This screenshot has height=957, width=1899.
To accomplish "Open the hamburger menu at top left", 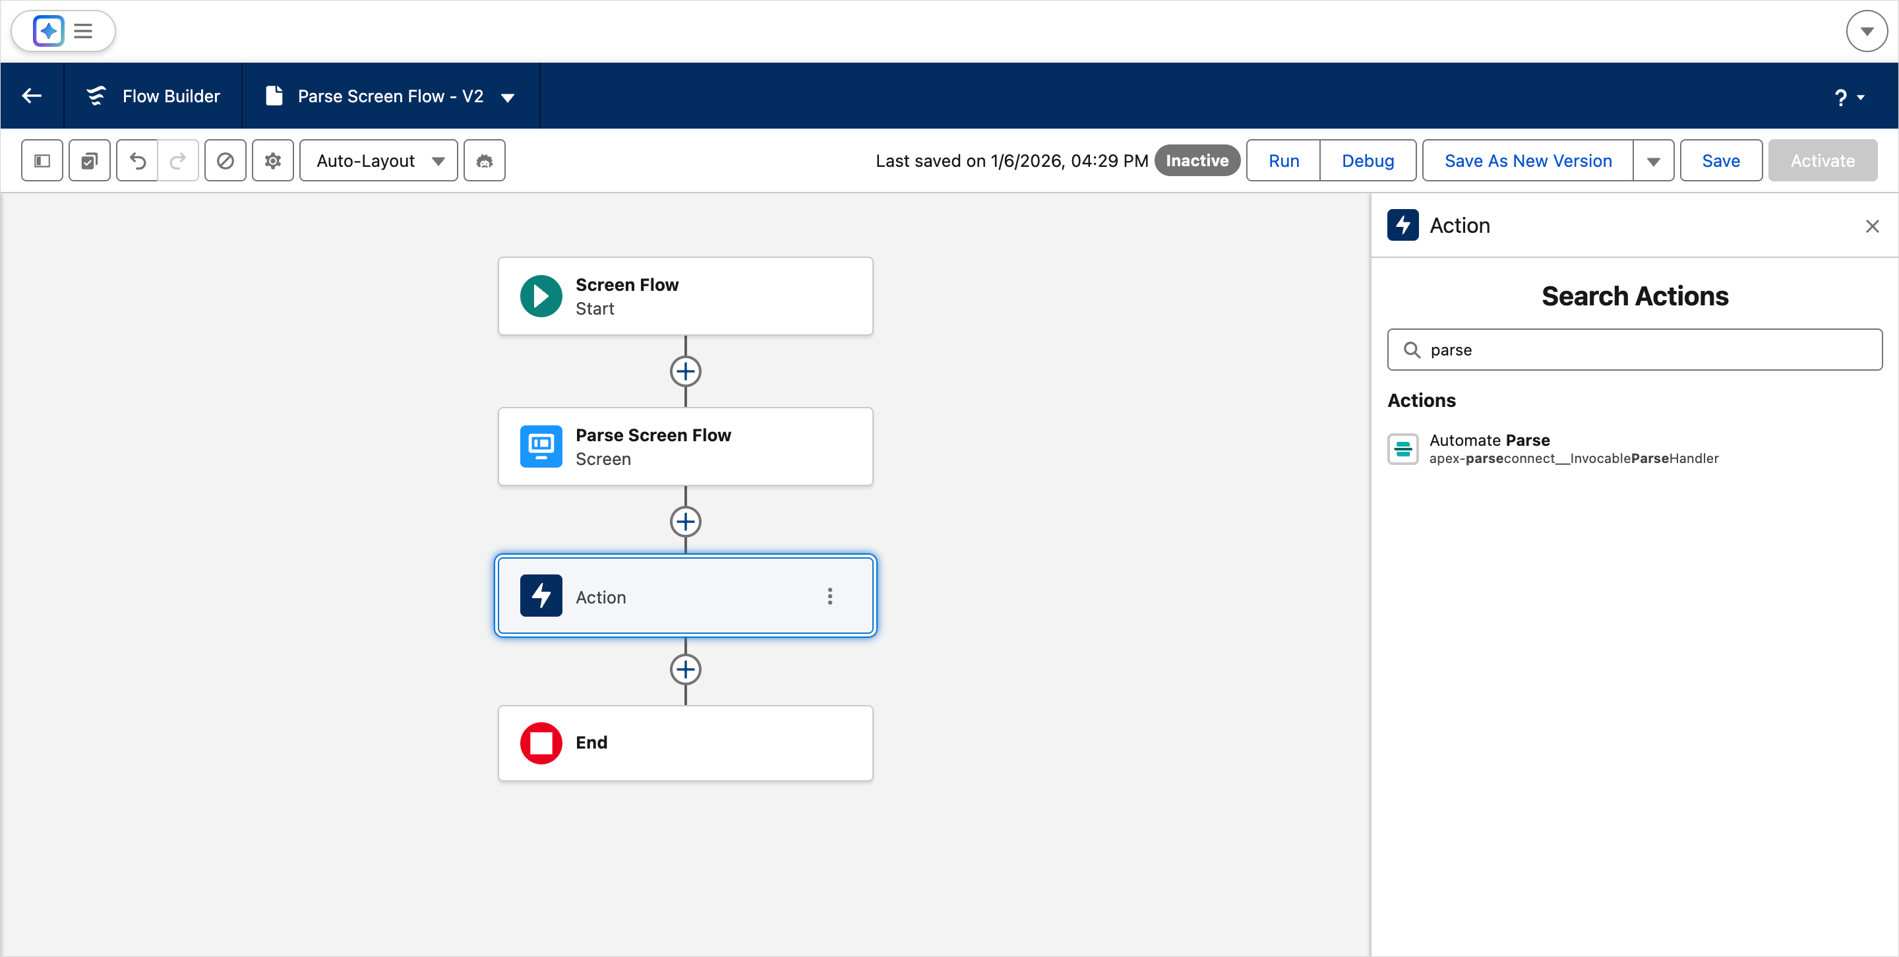I will pyautogui.click(x=83, y=31).
